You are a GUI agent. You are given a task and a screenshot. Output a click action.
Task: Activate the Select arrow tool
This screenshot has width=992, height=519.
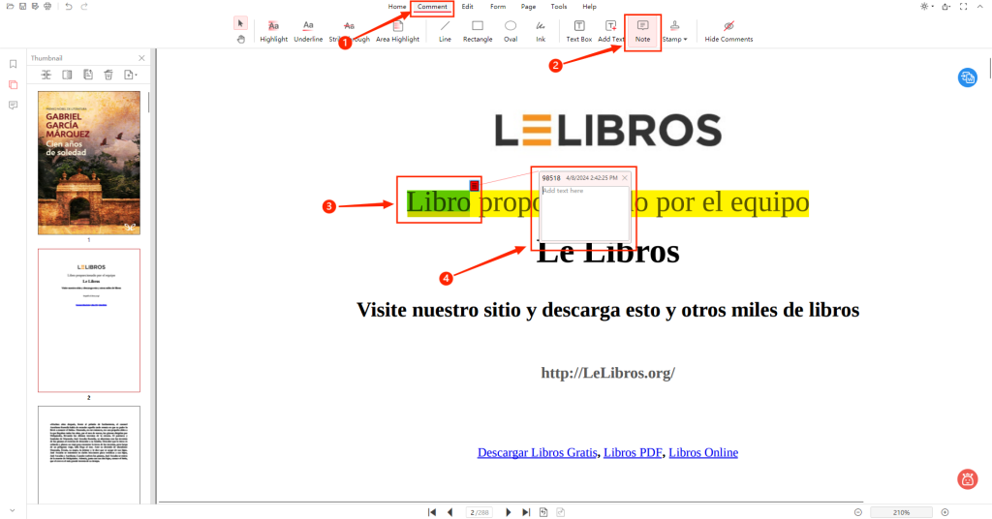[x=240, y=23]
